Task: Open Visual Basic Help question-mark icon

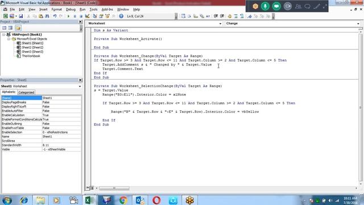Action: click(121, 16)
